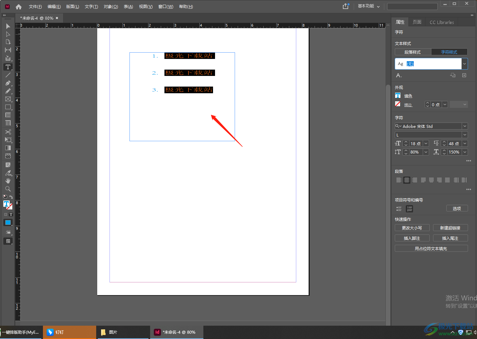Open 钉钉 from the taskbar

(70, 332)
